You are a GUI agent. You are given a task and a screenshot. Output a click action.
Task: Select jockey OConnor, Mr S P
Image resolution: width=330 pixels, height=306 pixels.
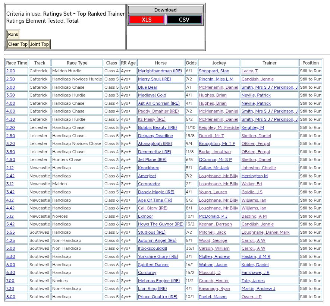click(x=215, y=160)
